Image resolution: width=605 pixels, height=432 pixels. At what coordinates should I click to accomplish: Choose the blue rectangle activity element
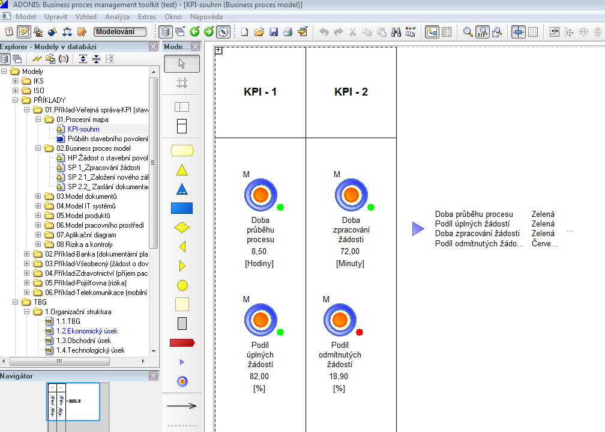[182, 208]
